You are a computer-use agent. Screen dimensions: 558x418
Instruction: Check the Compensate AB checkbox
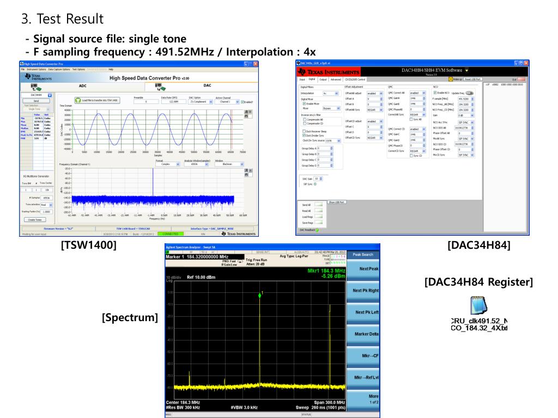coord(304,120)
